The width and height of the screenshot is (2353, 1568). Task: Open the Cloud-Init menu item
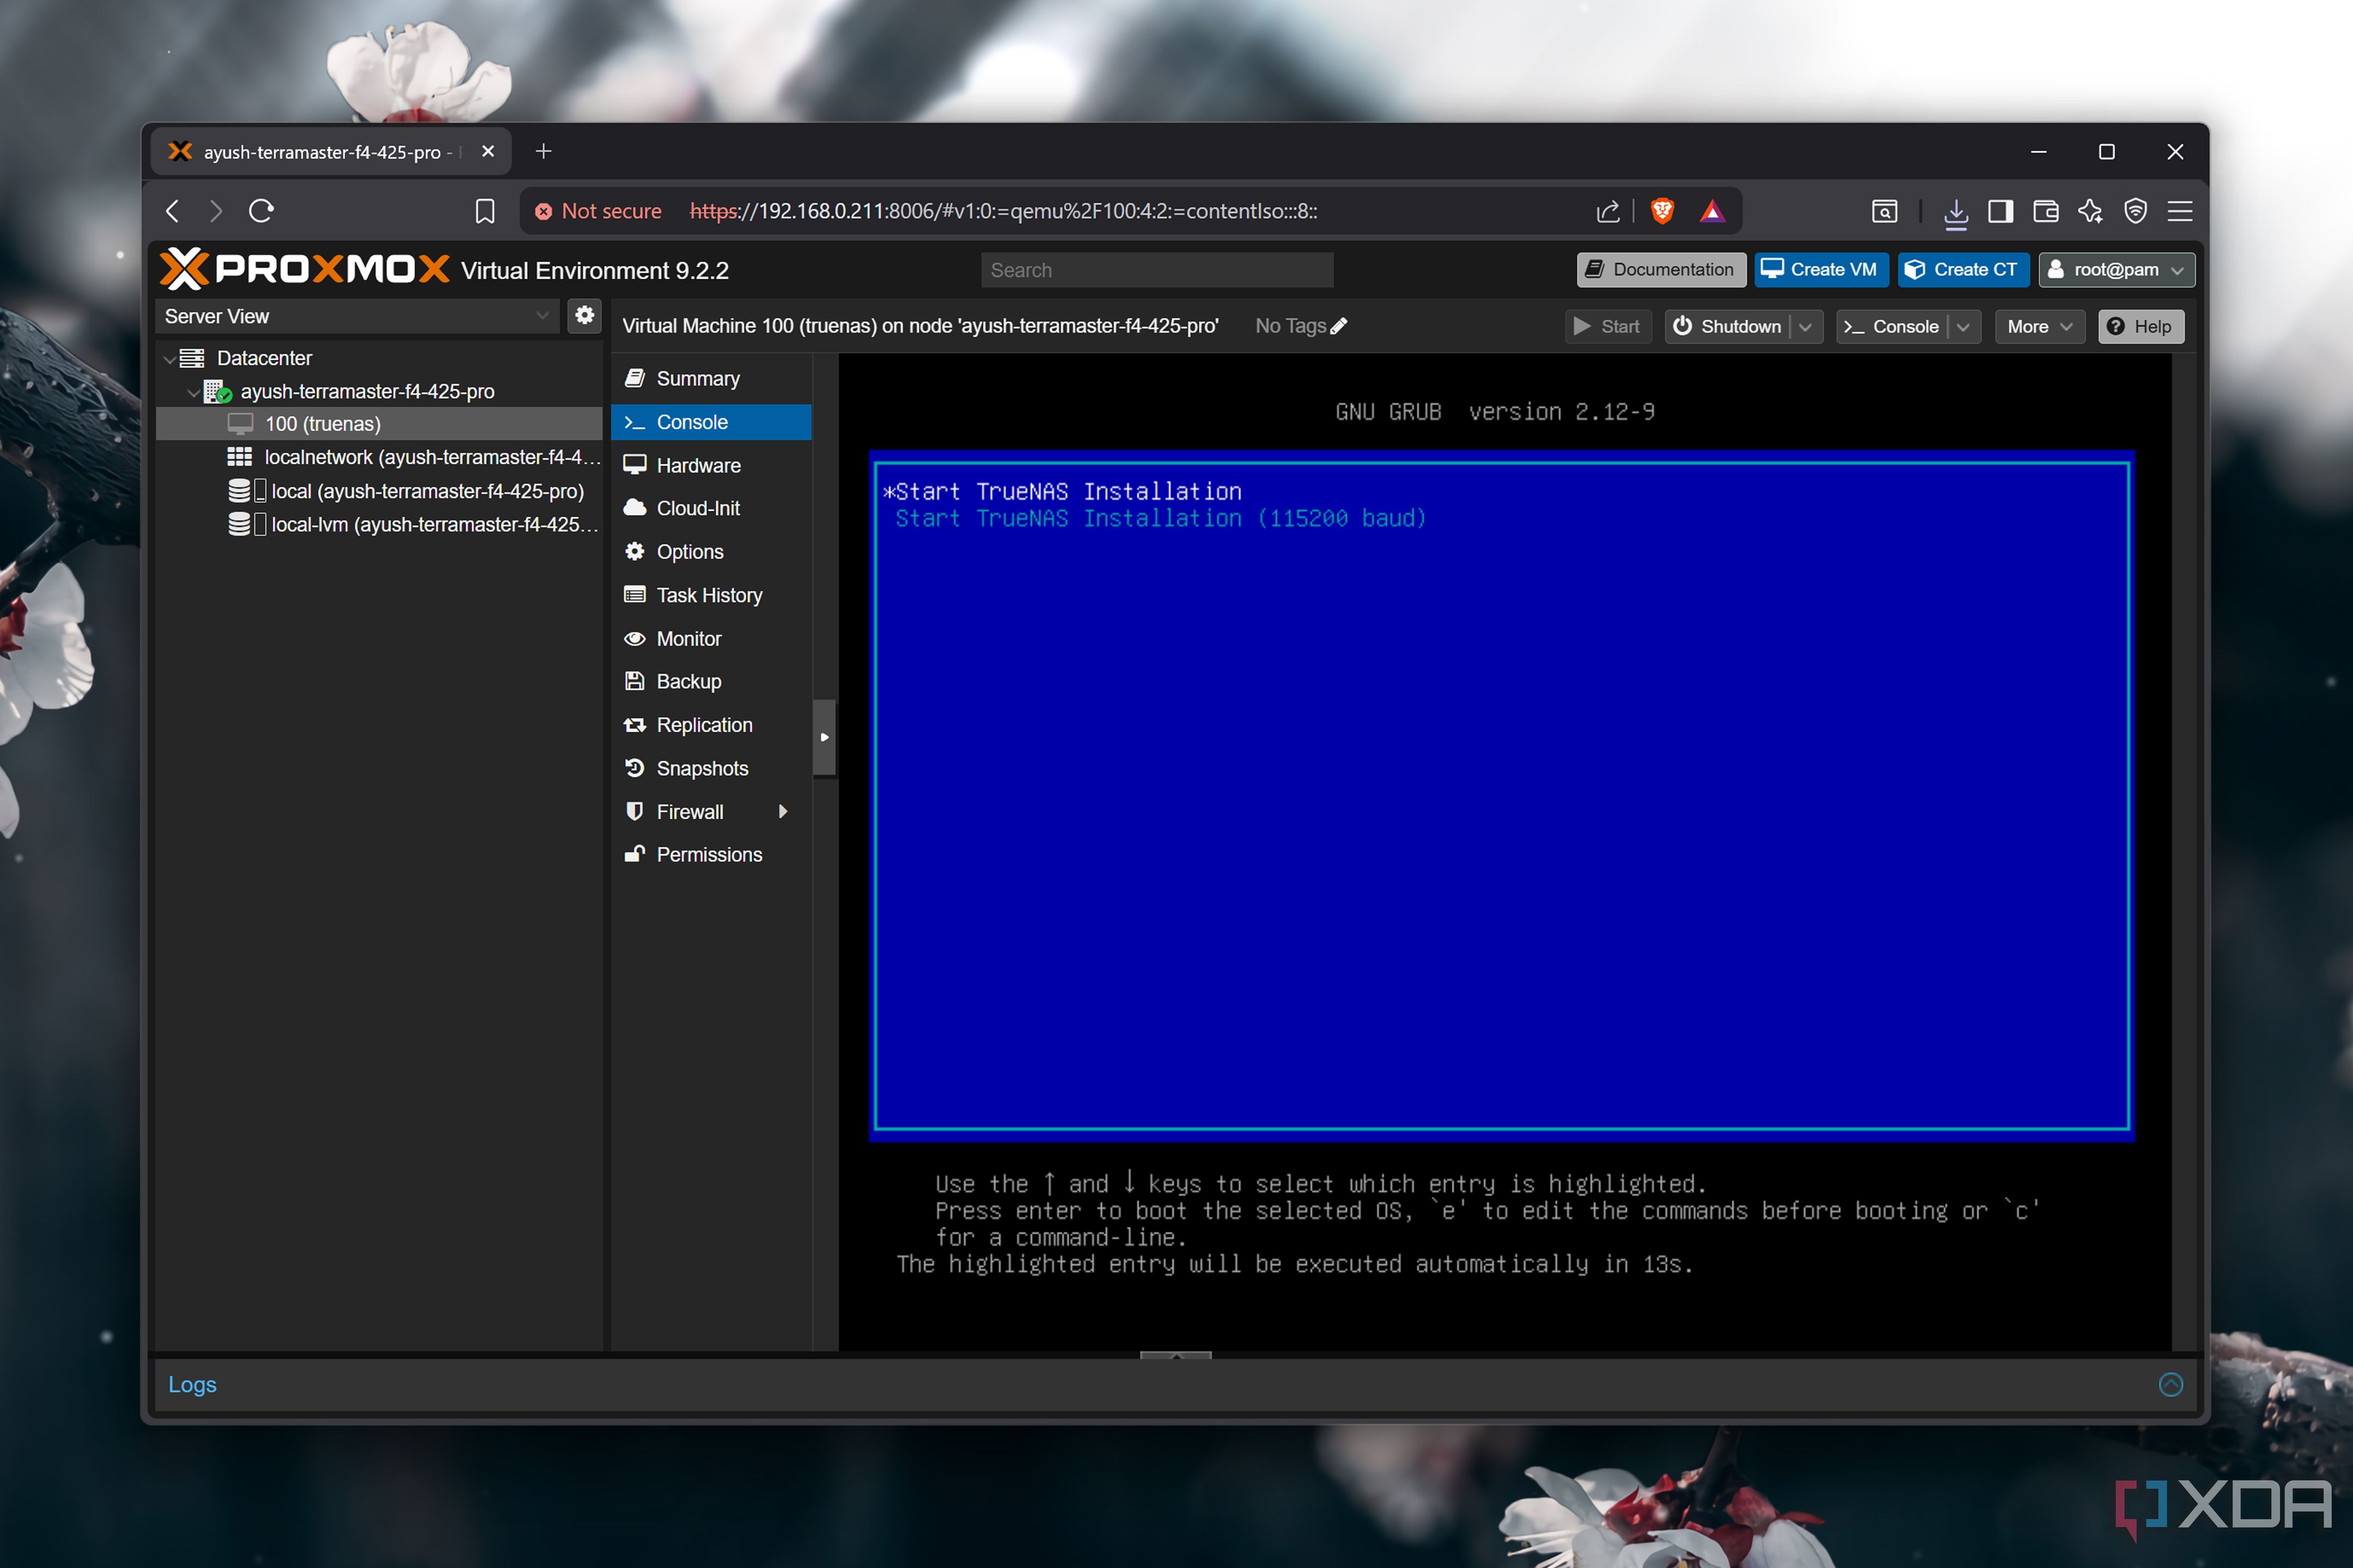coord(711,508)
